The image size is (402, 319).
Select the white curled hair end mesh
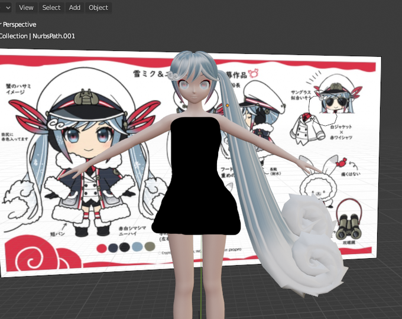click(314, 243)
